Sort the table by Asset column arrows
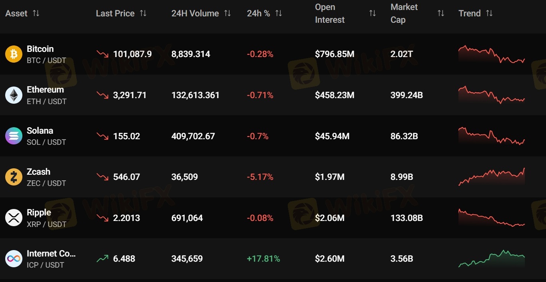Viewport: 546px width, 282px height. point(36,13)
